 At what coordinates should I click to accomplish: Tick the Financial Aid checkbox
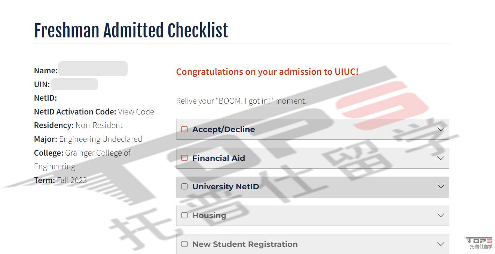(184, 158)
